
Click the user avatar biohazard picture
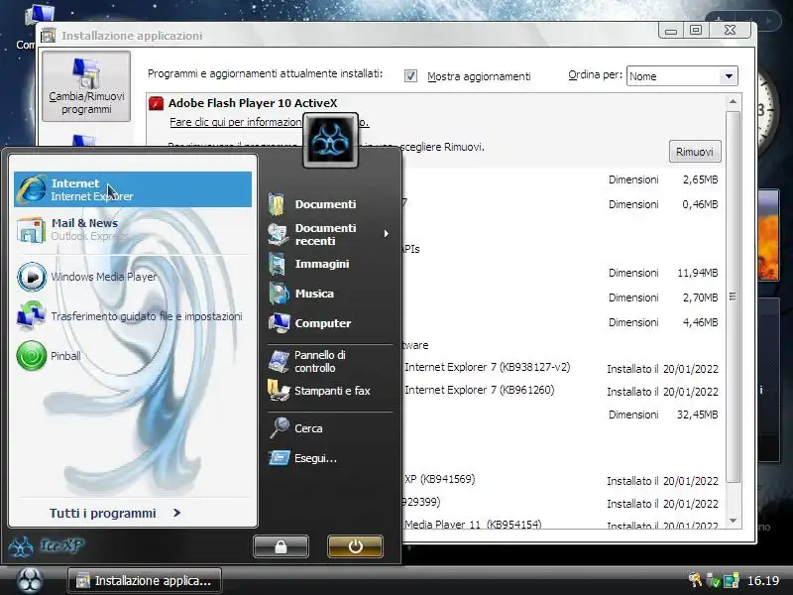pos(331,141)
